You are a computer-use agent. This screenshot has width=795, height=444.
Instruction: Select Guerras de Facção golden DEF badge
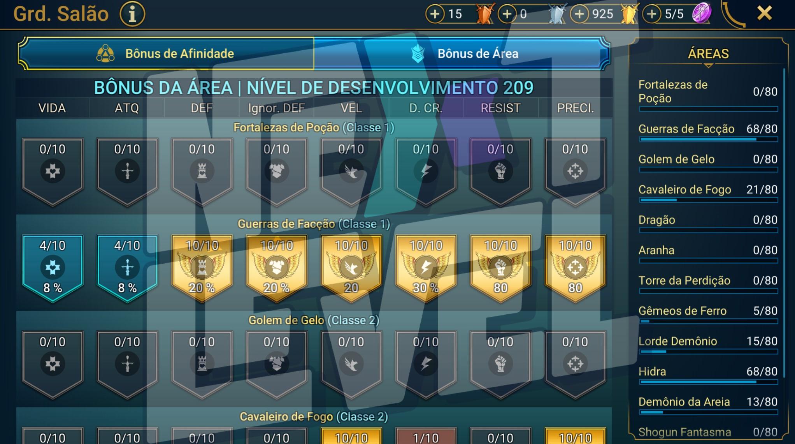pos(202,268)
